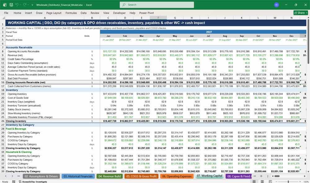This screenshot has height=183, width=310.
Task: Open the Developer ribbon tab
Action: (119, 13)
